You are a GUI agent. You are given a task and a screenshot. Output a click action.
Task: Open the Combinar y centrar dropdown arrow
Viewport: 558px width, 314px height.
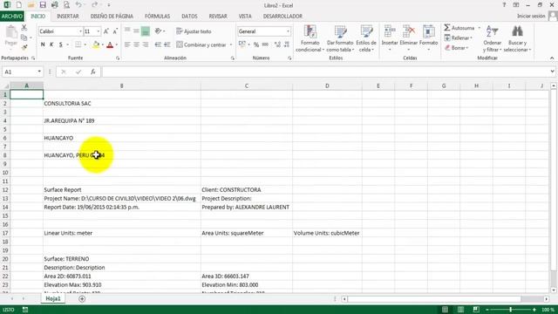tap(231, 44)
